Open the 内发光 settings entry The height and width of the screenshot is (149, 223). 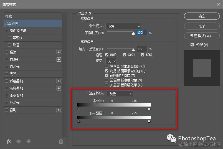coord(15,67)
